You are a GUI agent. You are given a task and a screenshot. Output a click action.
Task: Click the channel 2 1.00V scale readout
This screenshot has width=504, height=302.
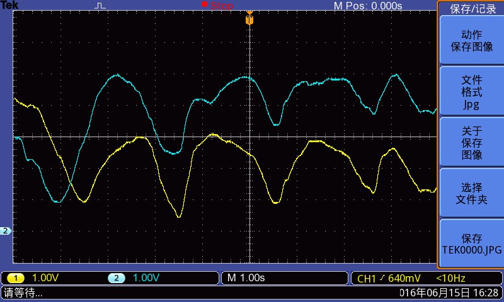pos(146,278)
